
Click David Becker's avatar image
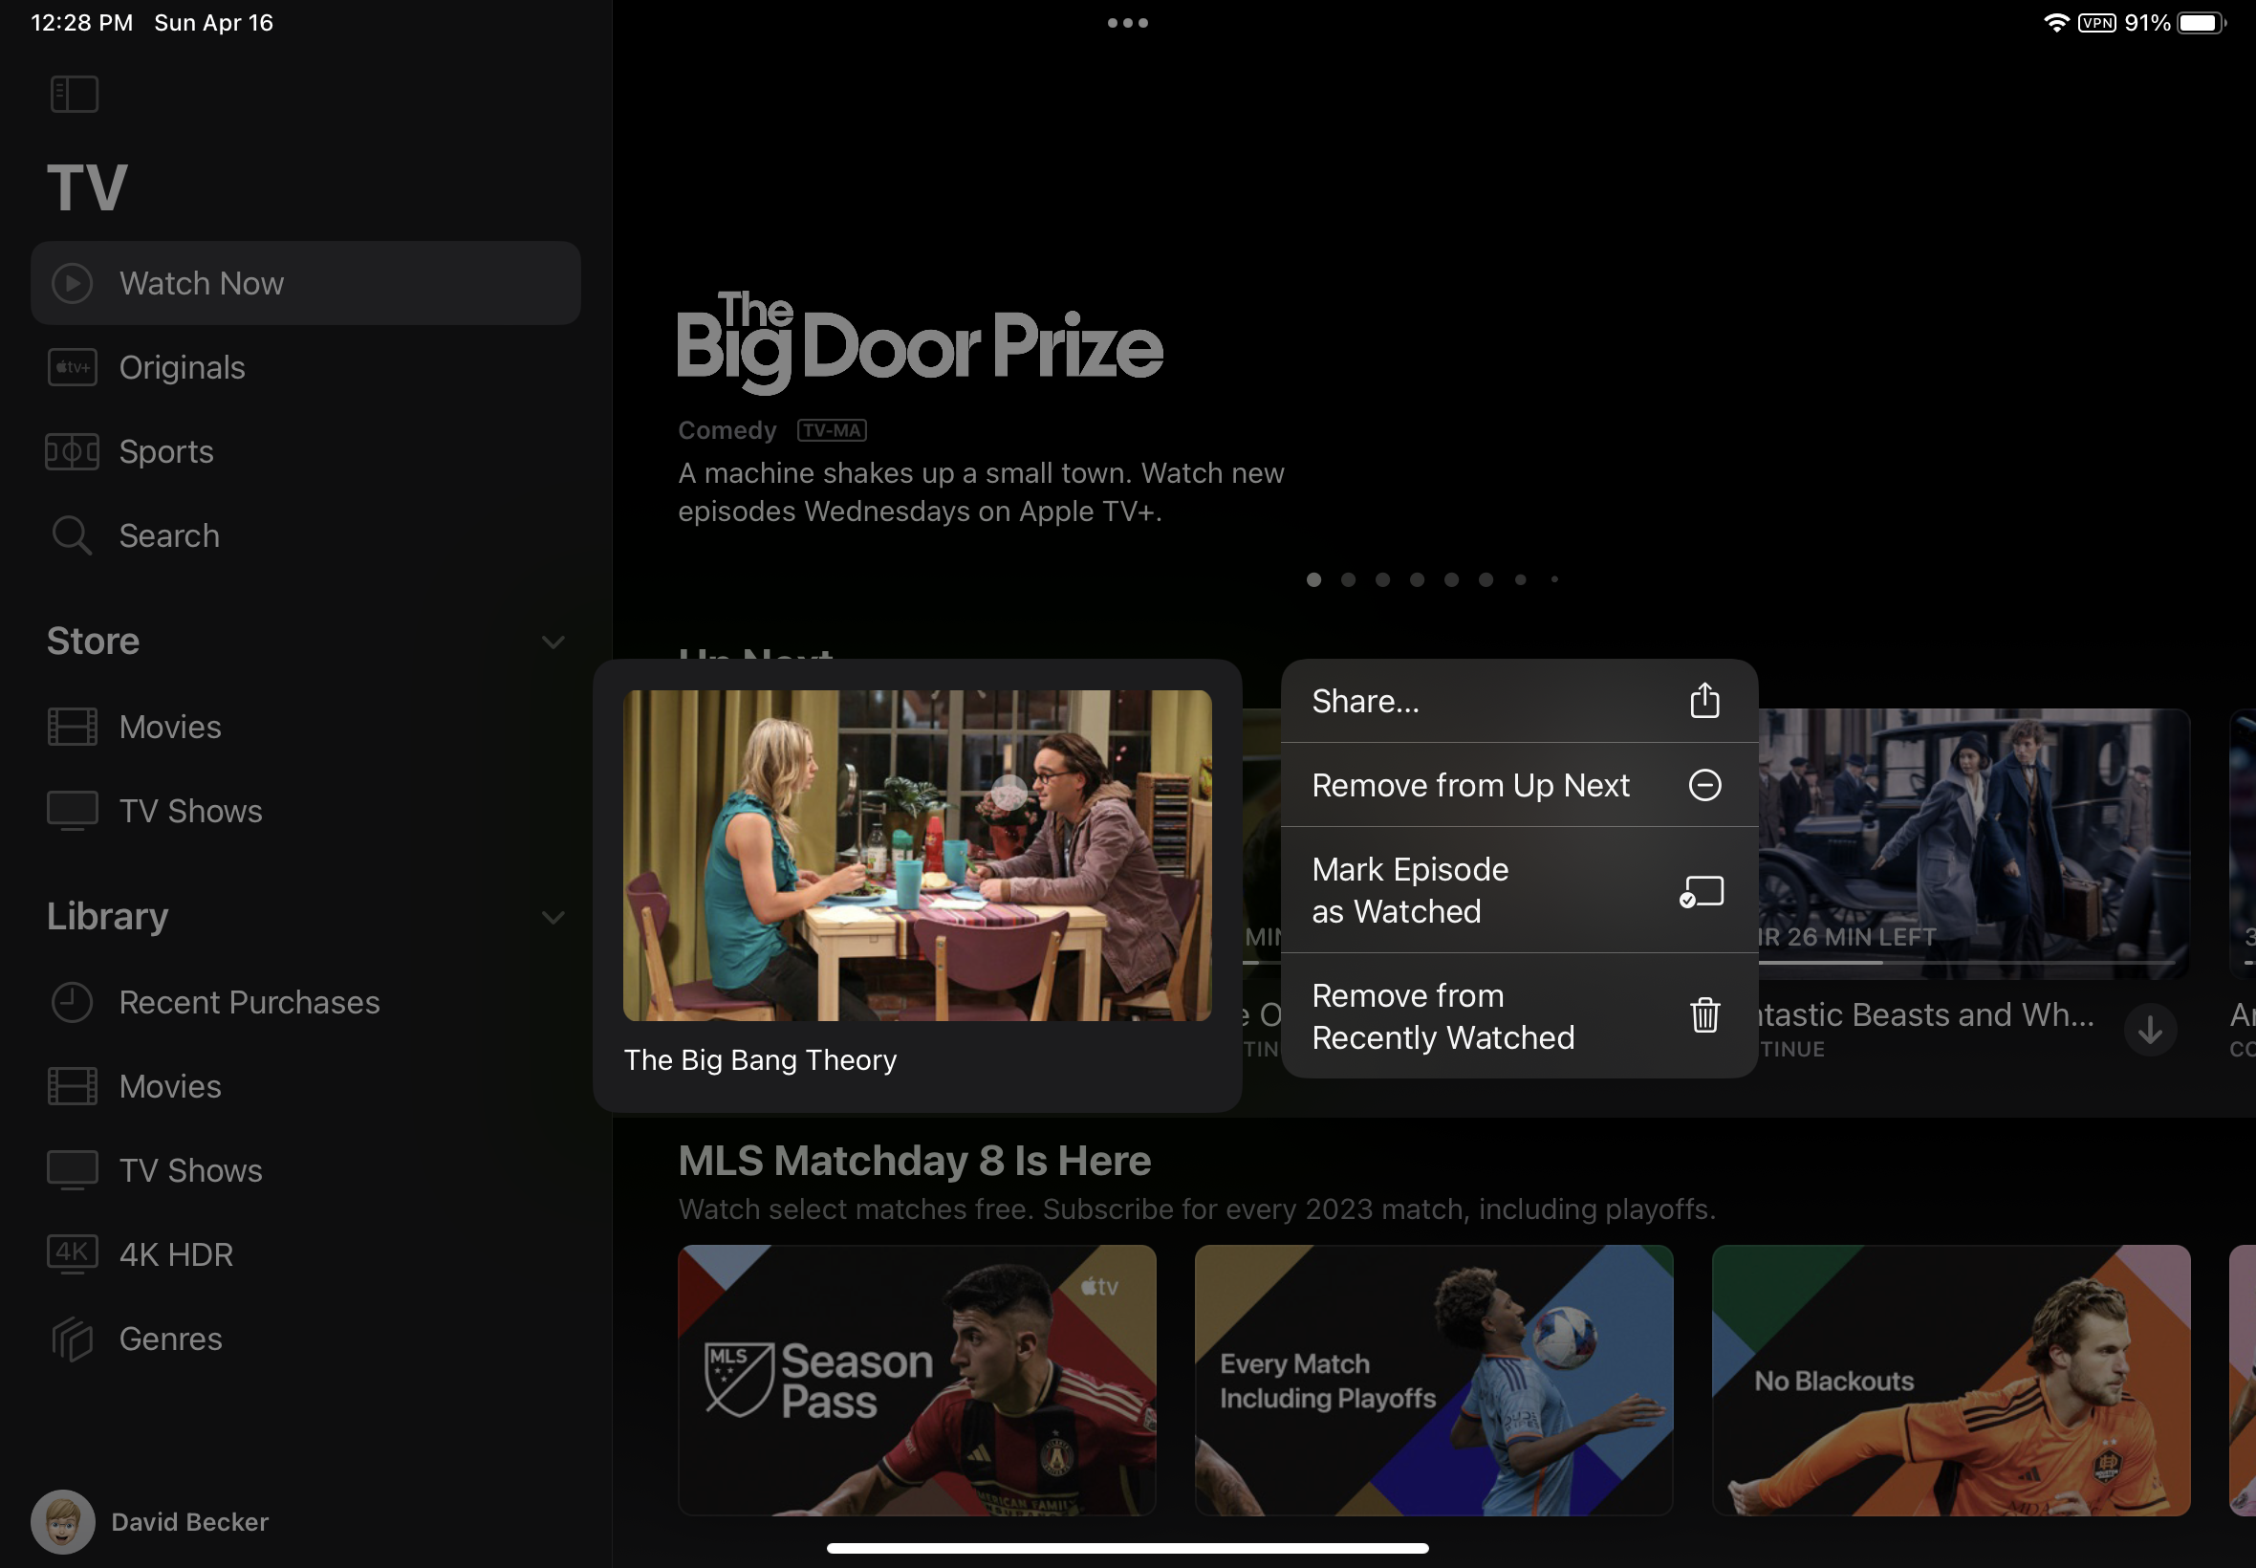click(63, 1522)
